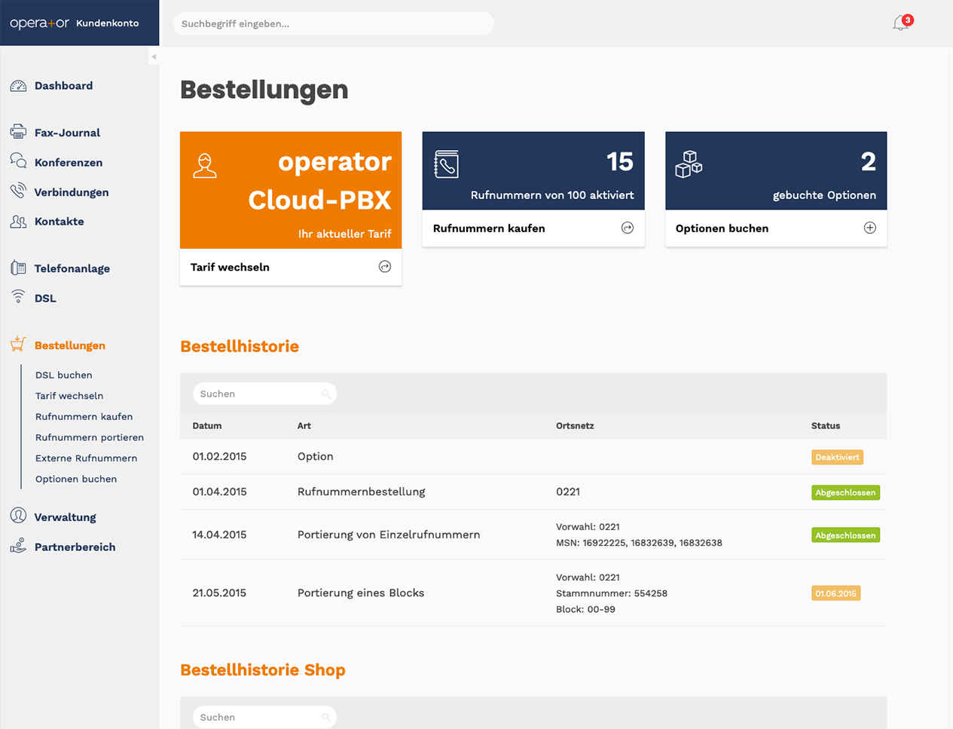Collapse the sidebar with the small arrow
The height and width of the screenshot is (729, 953).
pos(154,57)
